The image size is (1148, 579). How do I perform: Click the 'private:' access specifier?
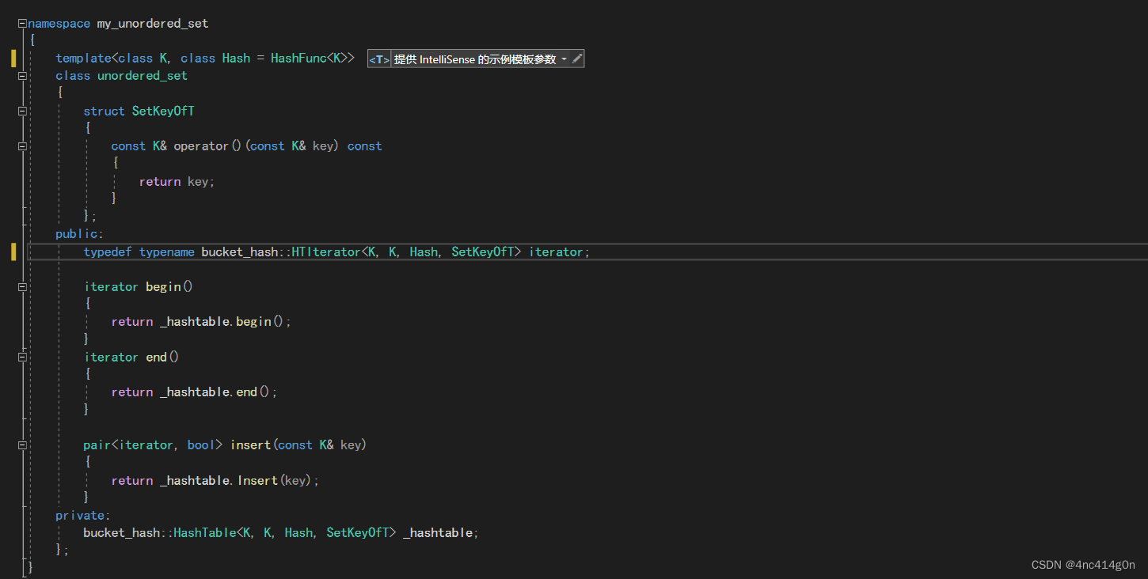(83, 516)
